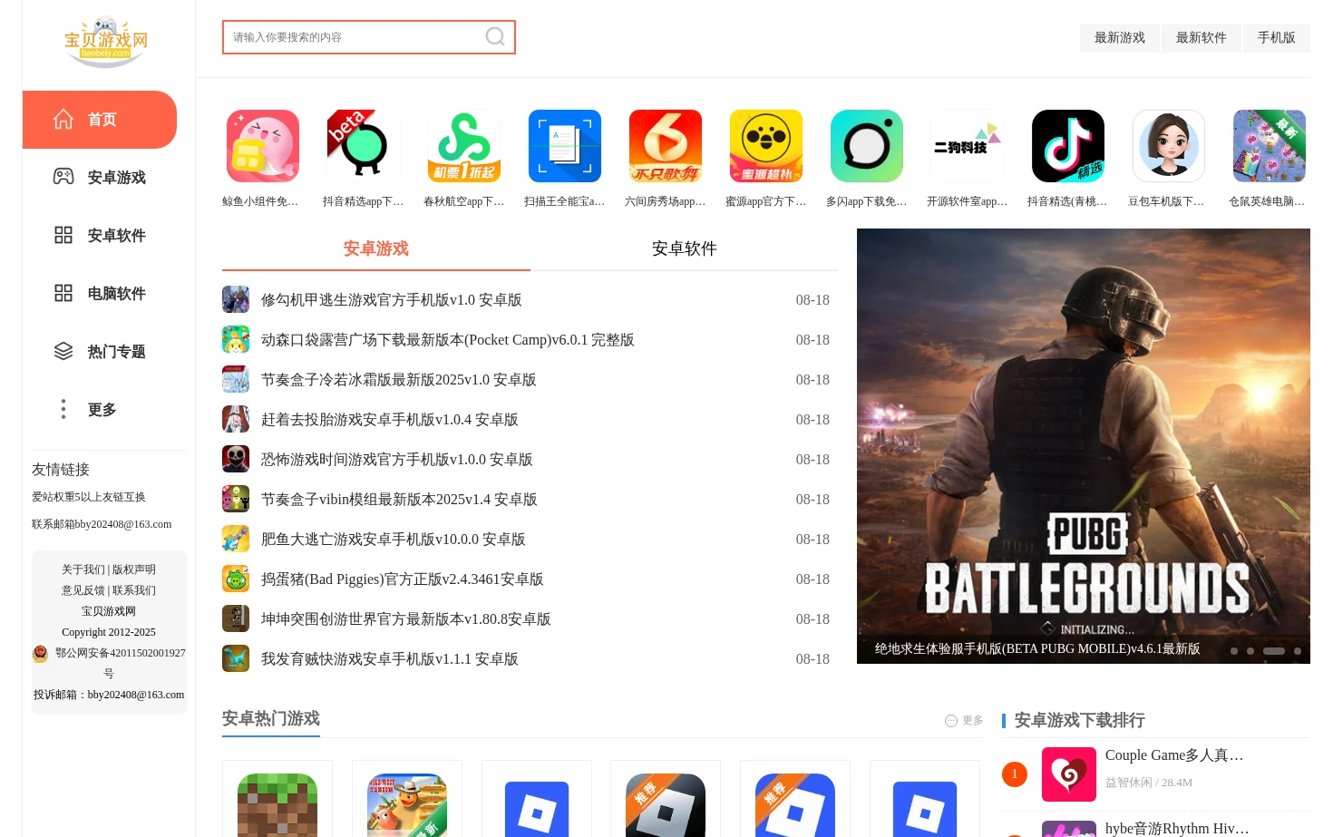This screenshot has height=837, width=1333.
Task: Go to 首页 in the sidebar
Action: tap(100, 120)
